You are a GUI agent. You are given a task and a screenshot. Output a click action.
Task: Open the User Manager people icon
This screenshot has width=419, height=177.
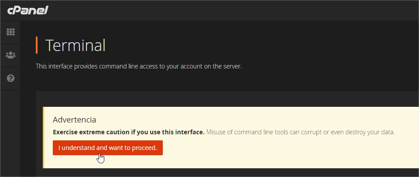point(10,55)
